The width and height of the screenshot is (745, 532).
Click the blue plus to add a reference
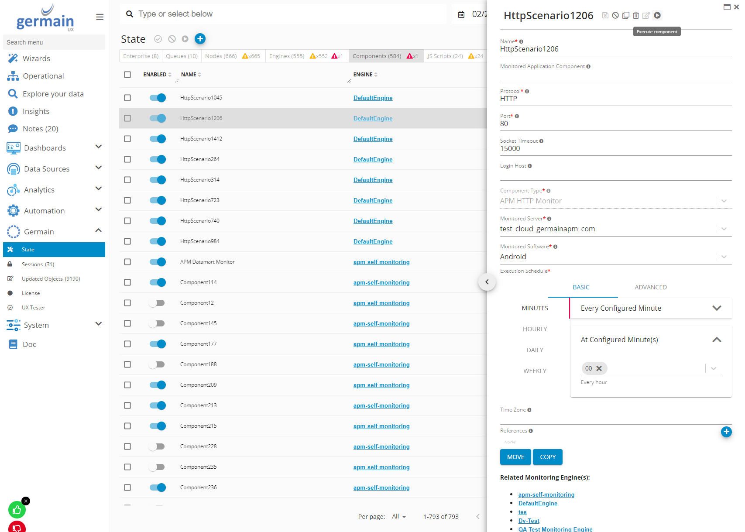coord(726,432)
